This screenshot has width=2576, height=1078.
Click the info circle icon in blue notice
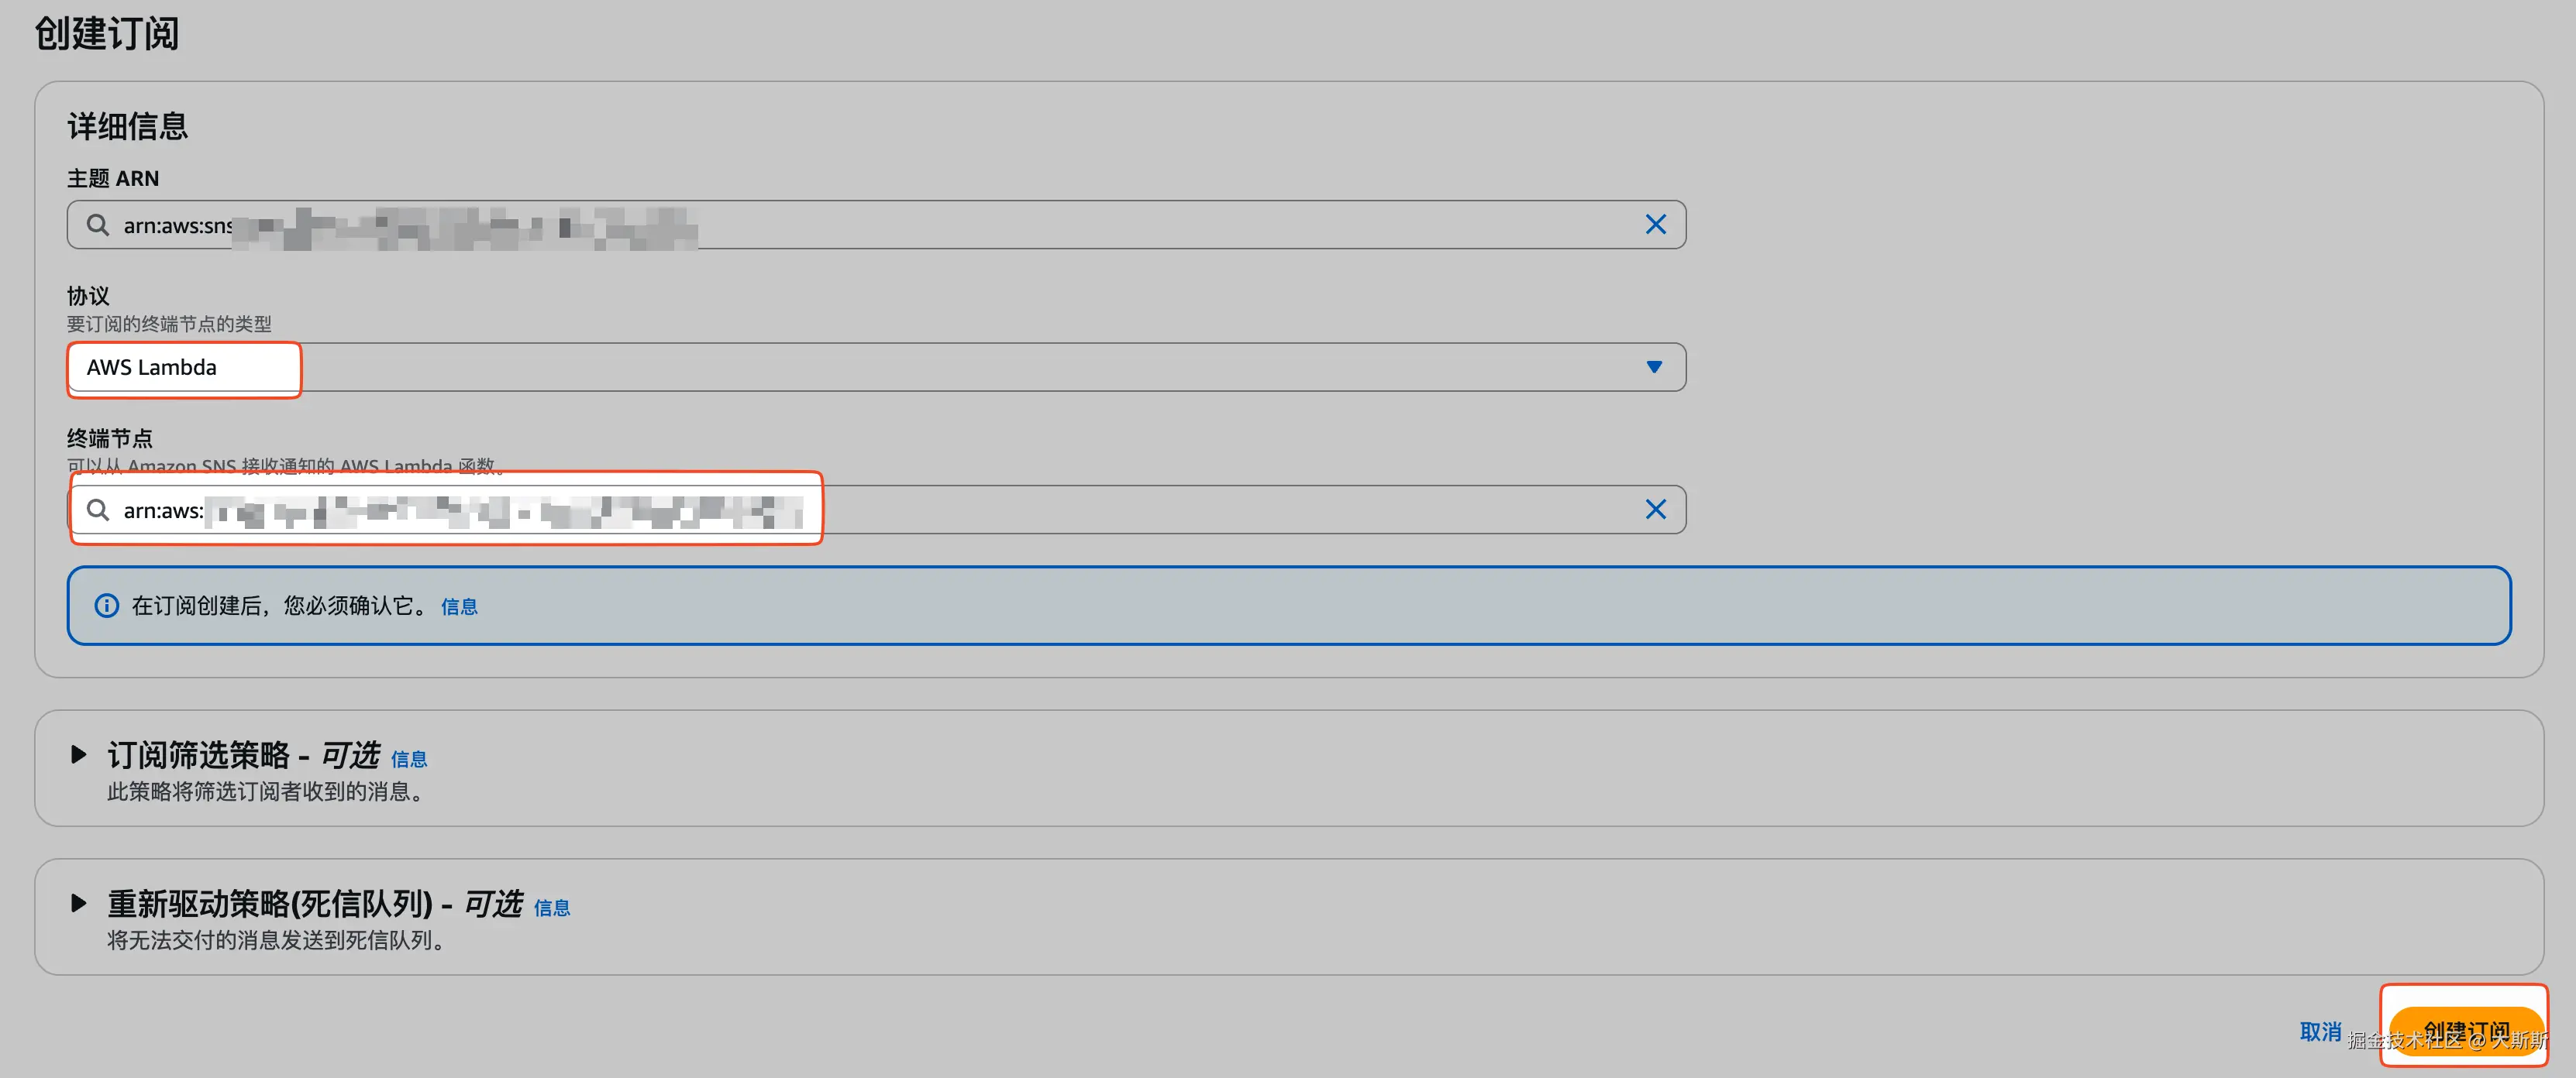point(106,606)
